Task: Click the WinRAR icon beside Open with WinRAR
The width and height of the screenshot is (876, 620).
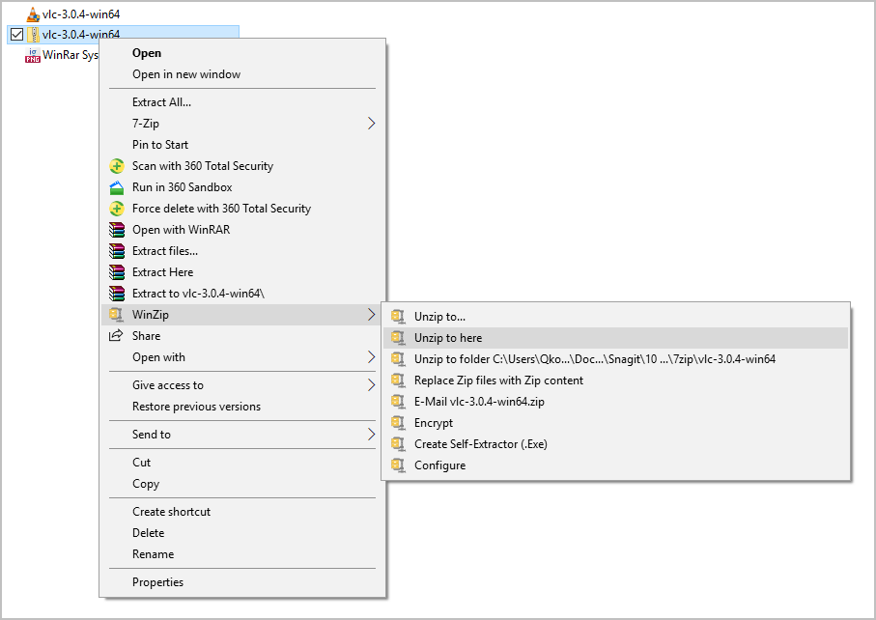Action: 116,230
